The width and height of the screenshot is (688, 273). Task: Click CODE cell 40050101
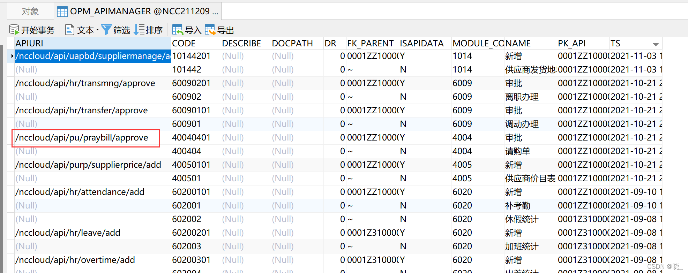tap(196, 165)
